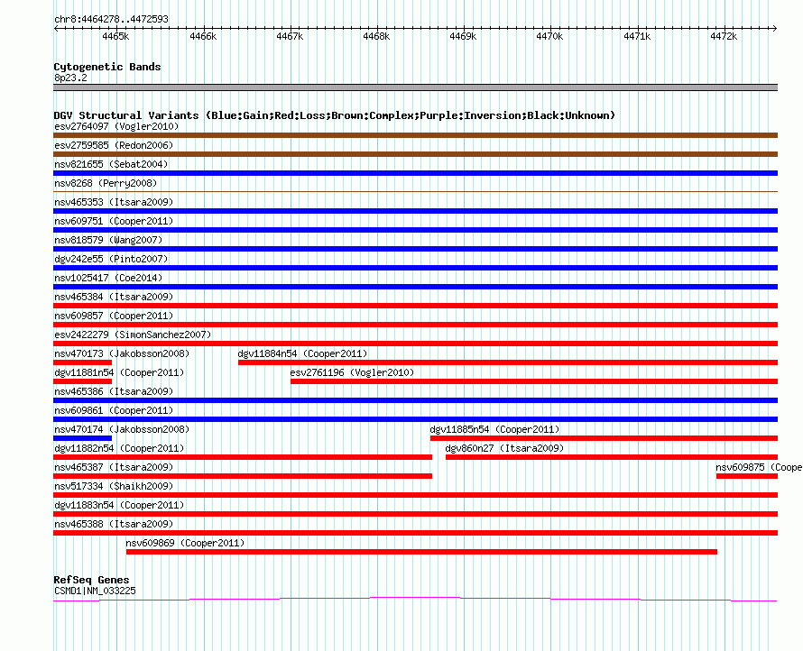Open nsv821655 (Sebat2004) variant entry

[x=111, y=164]
